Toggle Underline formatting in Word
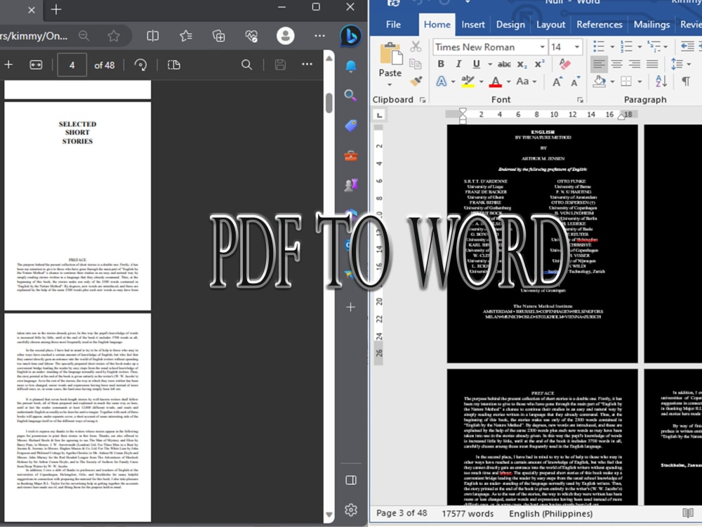Image resolution: width=702 pixels, height=527 pixels. (x=477, y=64)
